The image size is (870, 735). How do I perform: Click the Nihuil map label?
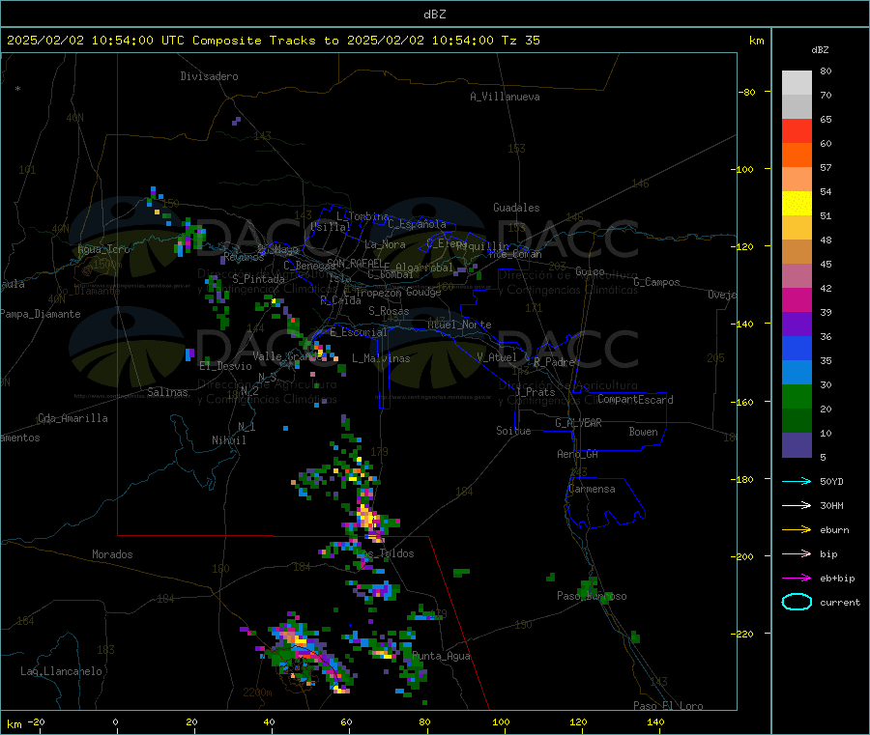pyautogui.click(x=229, y=440)
